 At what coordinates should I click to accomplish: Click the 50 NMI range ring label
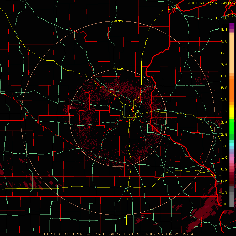pos(118,69)
